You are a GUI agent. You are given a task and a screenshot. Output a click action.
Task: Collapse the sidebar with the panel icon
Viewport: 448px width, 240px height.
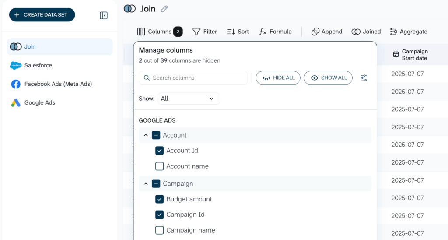tap(104, 15)
